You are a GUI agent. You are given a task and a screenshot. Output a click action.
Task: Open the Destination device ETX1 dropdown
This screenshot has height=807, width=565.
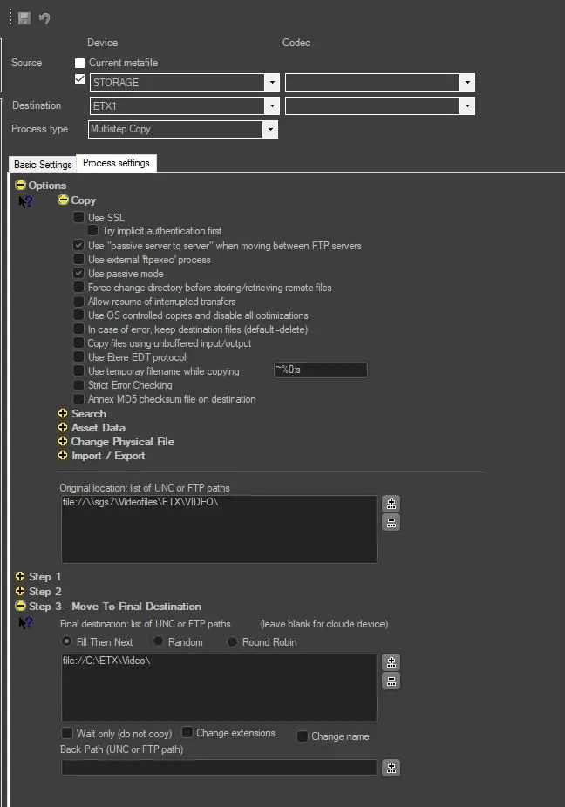pos(270,105)
